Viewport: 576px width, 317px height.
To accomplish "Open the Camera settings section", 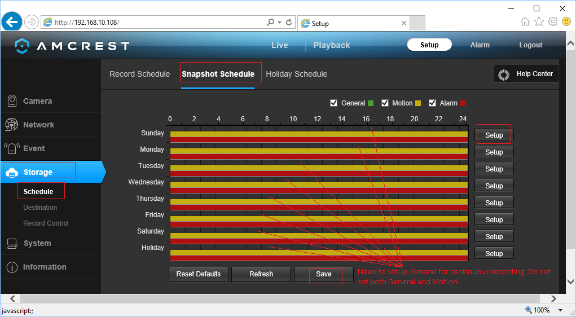I will tap(37, 102).
